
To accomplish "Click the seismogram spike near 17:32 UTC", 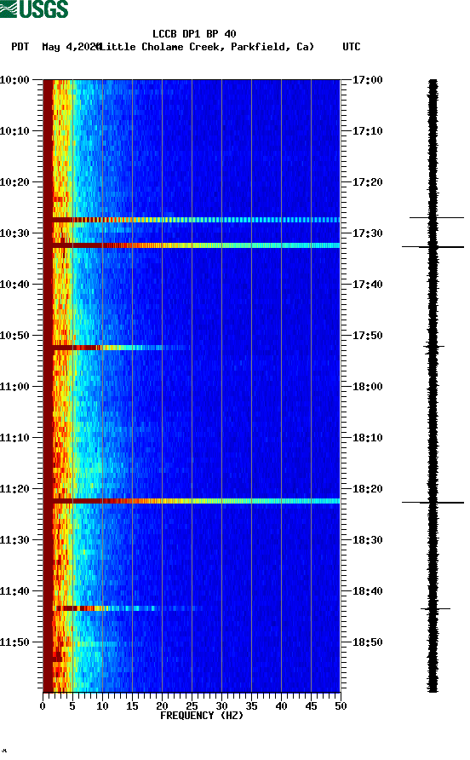I will tap(433, 247).
